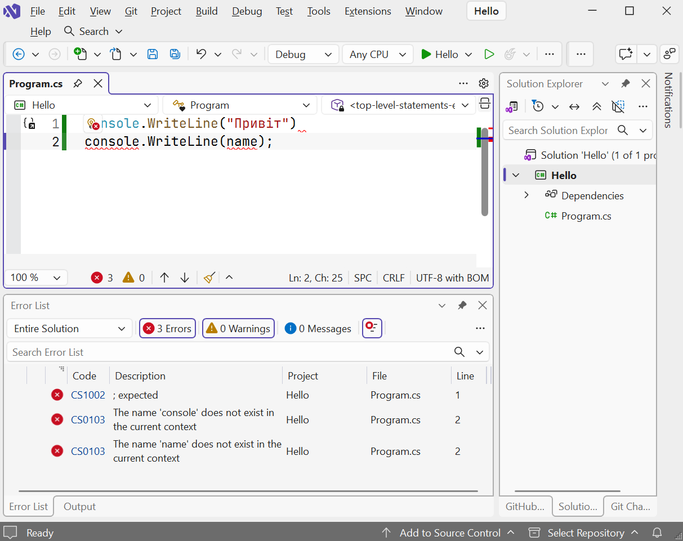Click the Navigate Backward arrow icon

[19, 54]
